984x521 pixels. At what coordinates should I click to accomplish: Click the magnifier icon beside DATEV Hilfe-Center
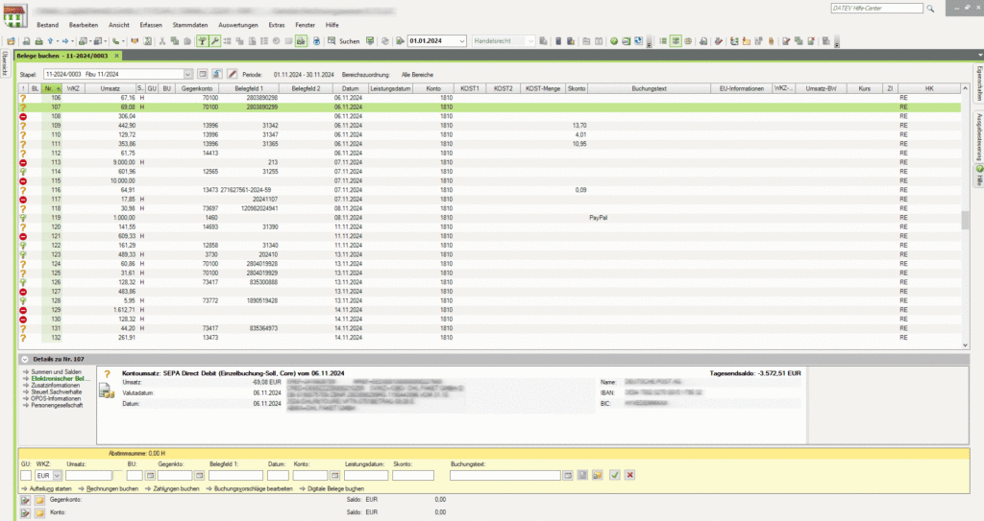930,8
